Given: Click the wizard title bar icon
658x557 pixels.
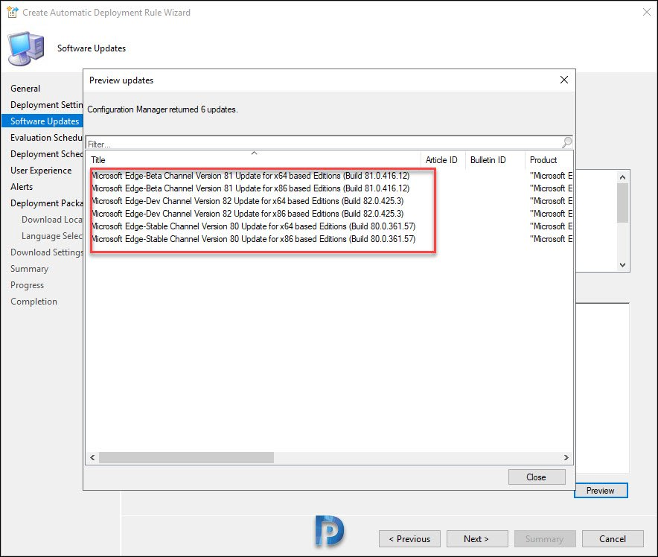Looking at the screenshot, I should (12, 12).
